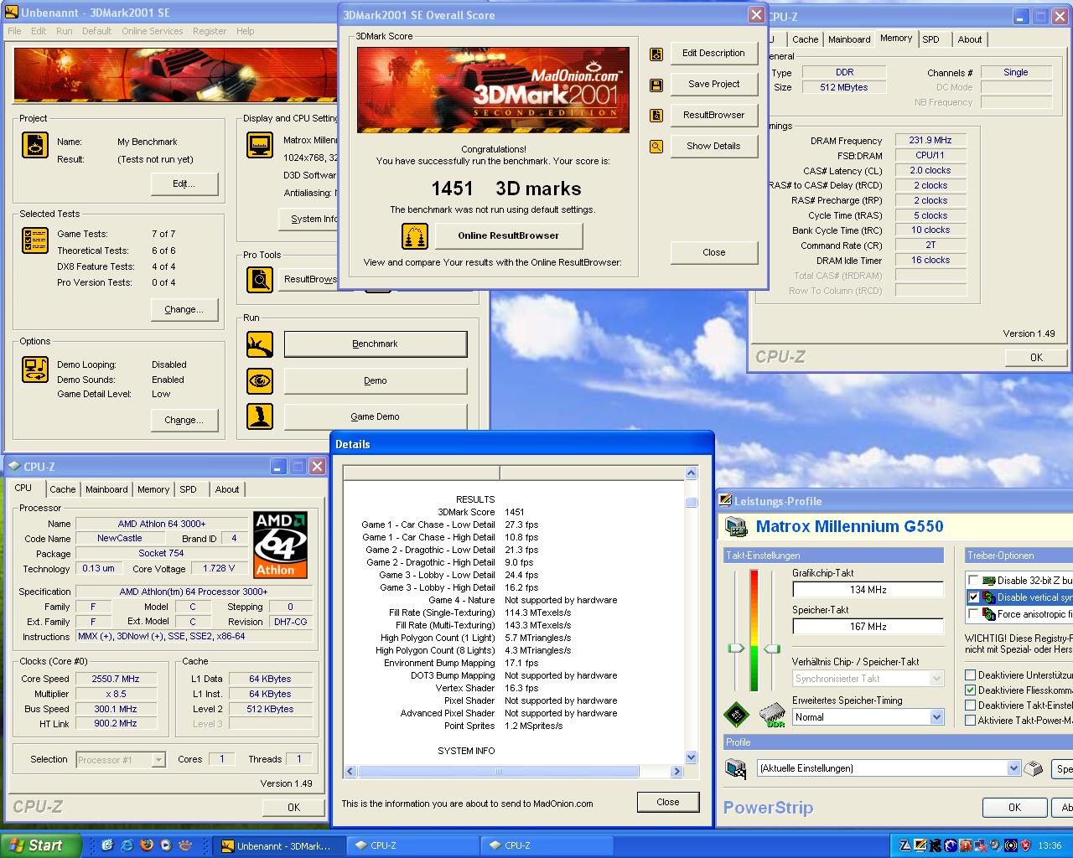The image size is (1073, 858).
Task: Click the Display and CPU Settings monitor icon
Action: 260,144
